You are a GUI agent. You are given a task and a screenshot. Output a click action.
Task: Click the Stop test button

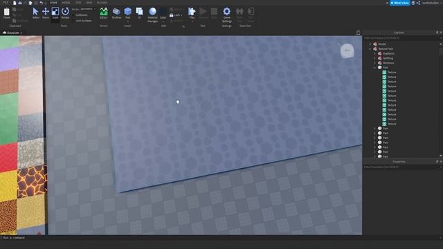tap(214, 12)
